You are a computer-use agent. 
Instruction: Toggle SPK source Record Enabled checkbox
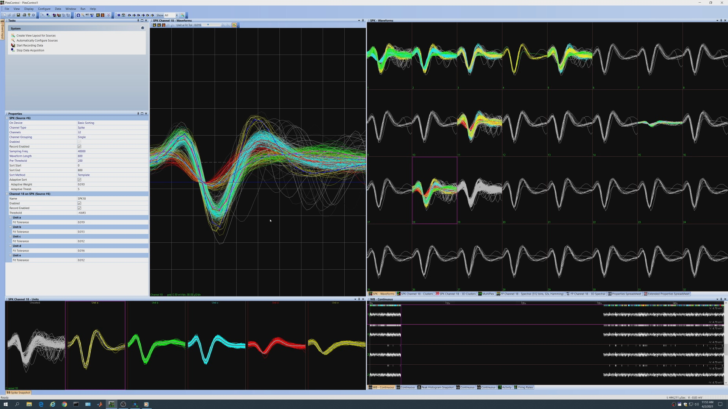pyautogui.click(x=79, y=147)
